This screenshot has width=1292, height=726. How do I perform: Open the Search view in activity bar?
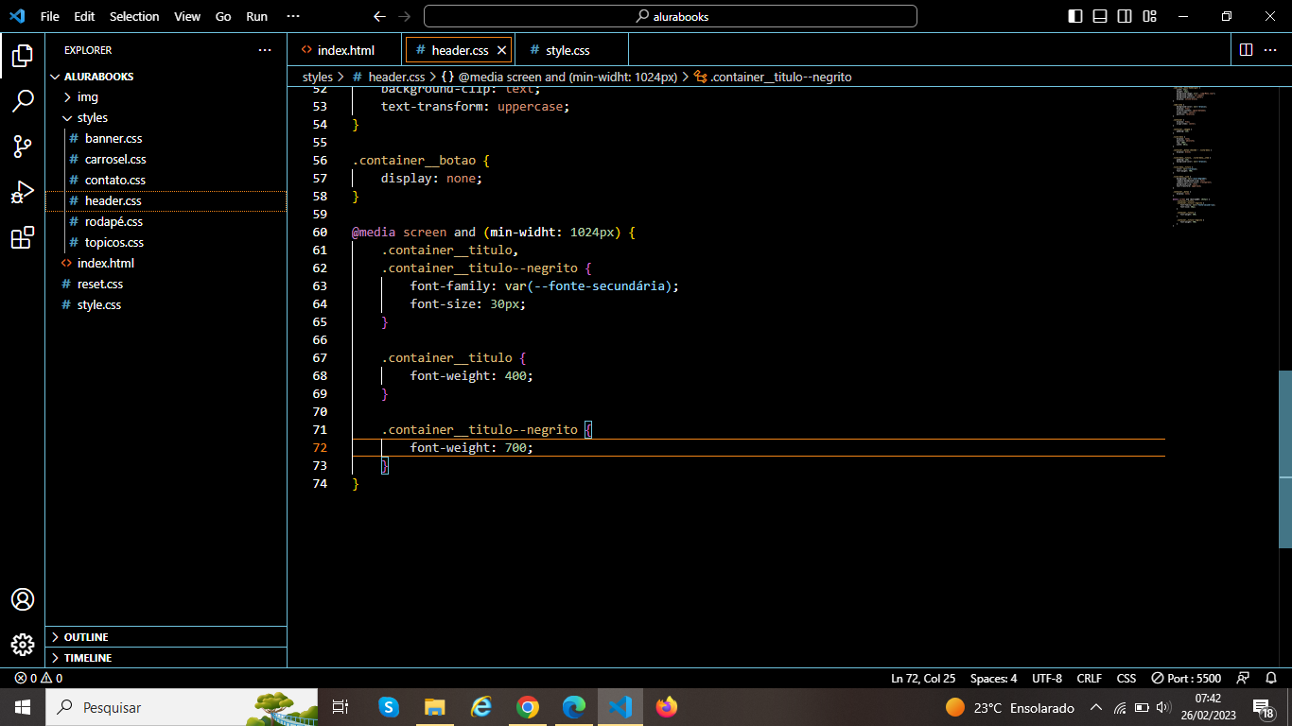23,100
